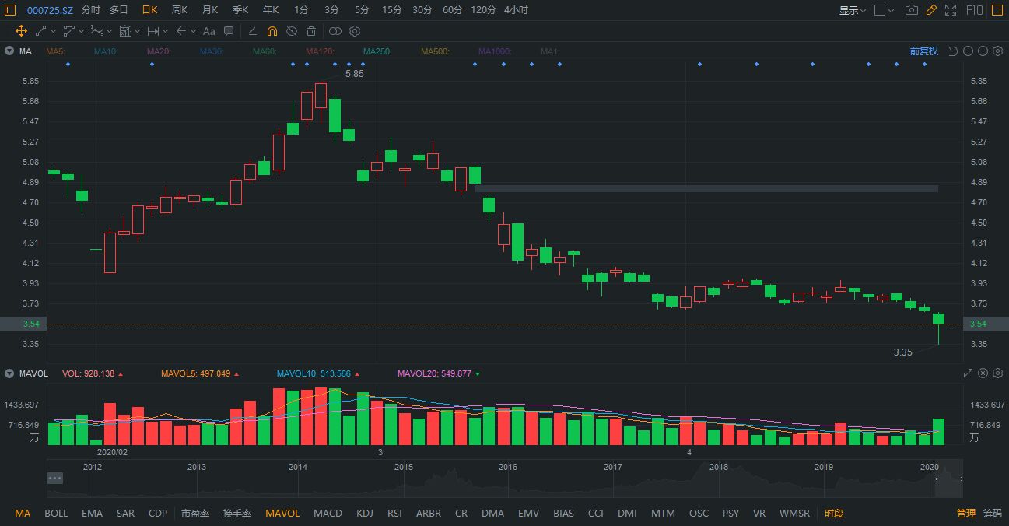Select the text annotation Aa tool

point(208,31)
